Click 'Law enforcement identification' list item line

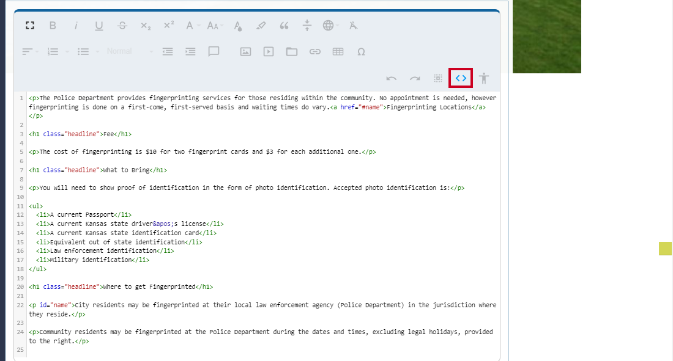[x=105, y=251]
